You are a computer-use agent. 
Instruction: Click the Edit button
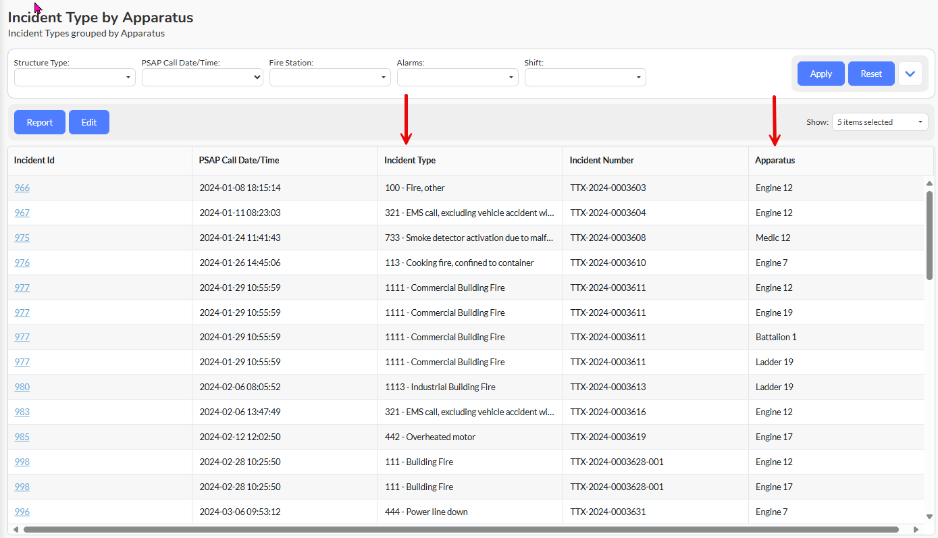[89, 122]
